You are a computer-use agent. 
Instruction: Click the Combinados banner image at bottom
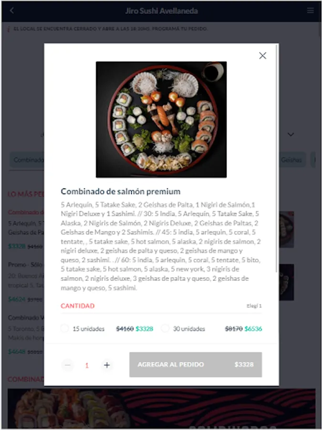[x=162, y=408]
